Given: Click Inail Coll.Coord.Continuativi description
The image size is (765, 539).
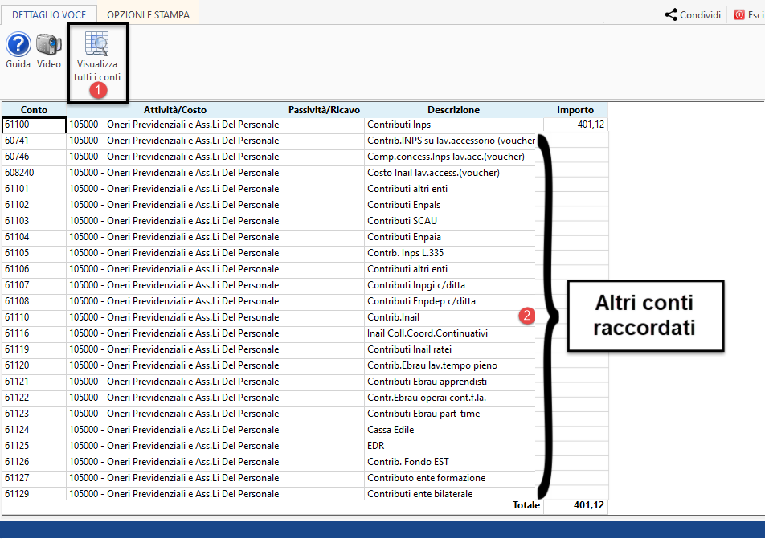Looking at the screenshot, I should tap(450, 333).
